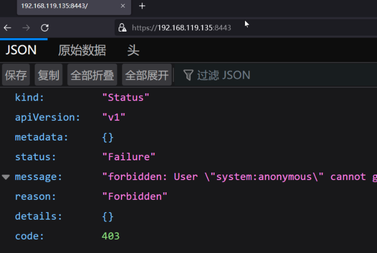Open the 头 headers tab
Screen dimensions: 377x253
pos(133,50)
